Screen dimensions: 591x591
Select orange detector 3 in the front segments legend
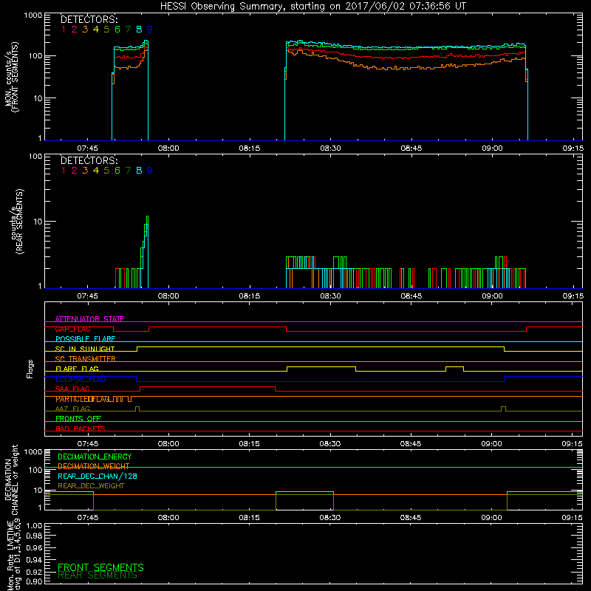[85, 30]
